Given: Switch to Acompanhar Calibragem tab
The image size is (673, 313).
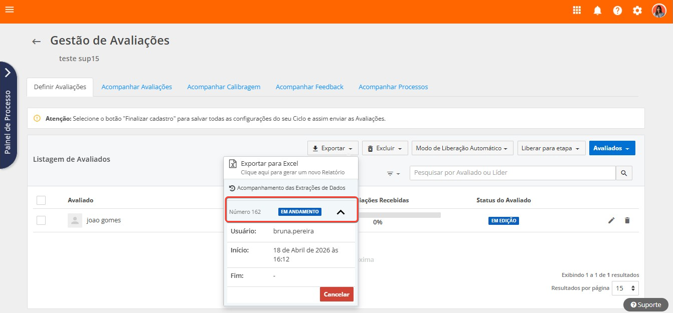Looking at the screenshot, I should tap(224, 87).
